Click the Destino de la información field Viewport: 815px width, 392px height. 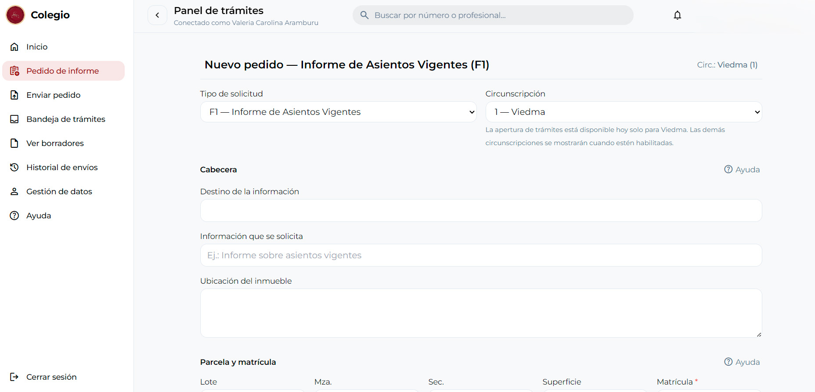[x=481, y=211]
